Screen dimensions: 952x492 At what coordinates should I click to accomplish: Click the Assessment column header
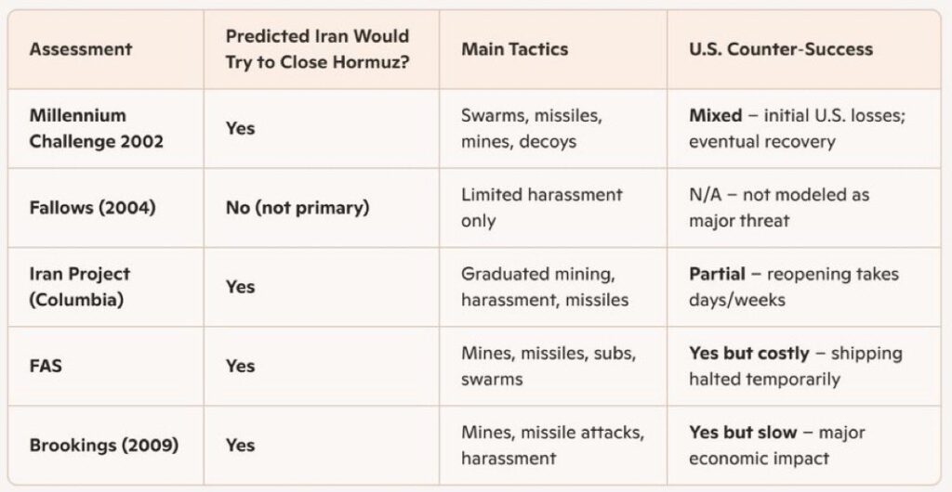pos(81,49)
